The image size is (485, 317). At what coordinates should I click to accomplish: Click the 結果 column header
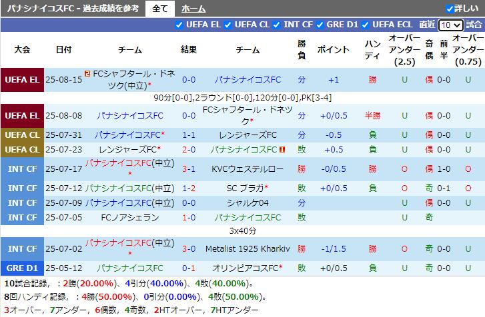[x=189, y=49]
